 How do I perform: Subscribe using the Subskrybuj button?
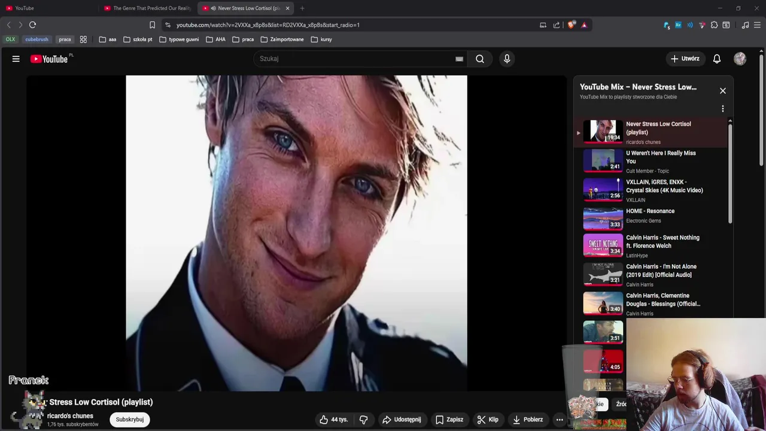130,420
